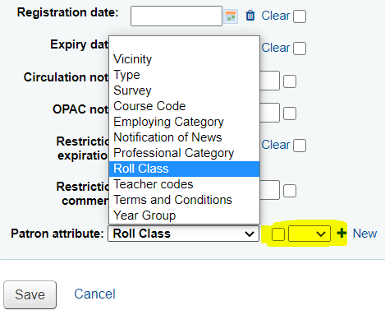The height and width of the screenshot is (315, 385).
Task: Click the Save button
Action: pos(30,294)
